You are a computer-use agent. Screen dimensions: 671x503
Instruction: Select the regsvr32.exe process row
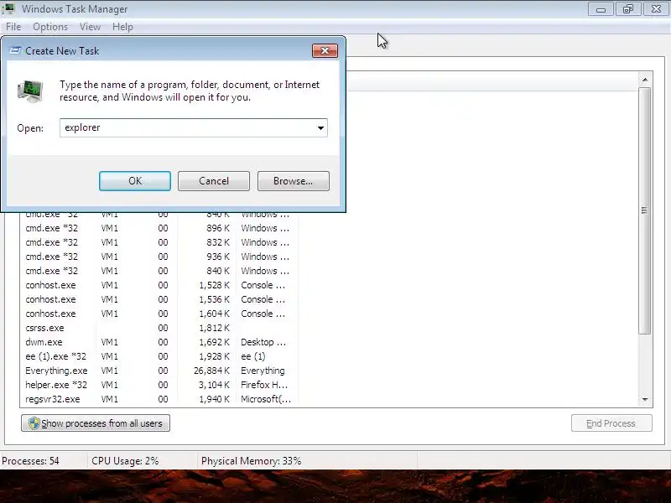[159, 399]
